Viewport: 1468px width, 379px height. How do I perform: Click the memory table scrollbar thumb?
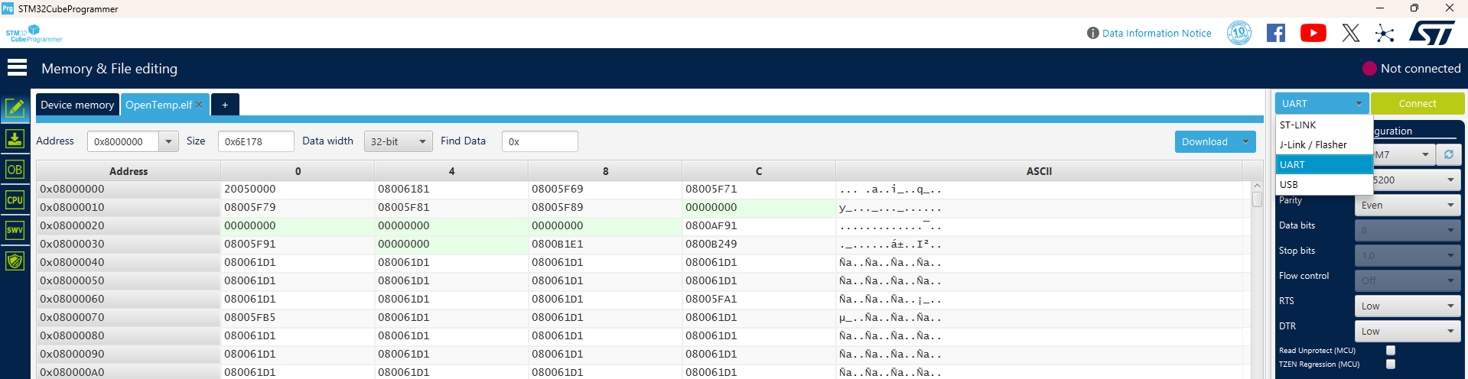[1257, 199]
